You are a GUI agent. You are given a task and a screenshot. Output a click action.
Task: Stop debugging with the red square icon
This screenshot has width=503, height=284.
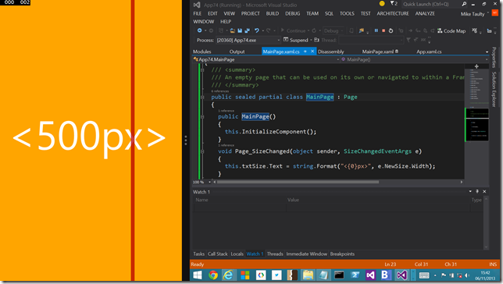(x=383, y=30)
